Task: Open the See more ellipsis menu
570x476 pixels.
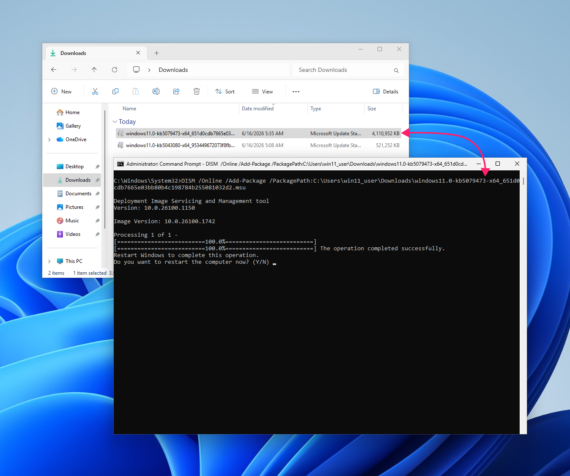Action: click(x=296, y=91)
